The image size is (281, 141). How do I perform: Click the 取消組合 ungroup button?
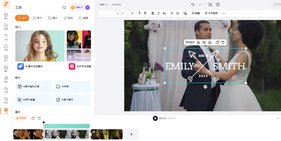pos(190,42)
